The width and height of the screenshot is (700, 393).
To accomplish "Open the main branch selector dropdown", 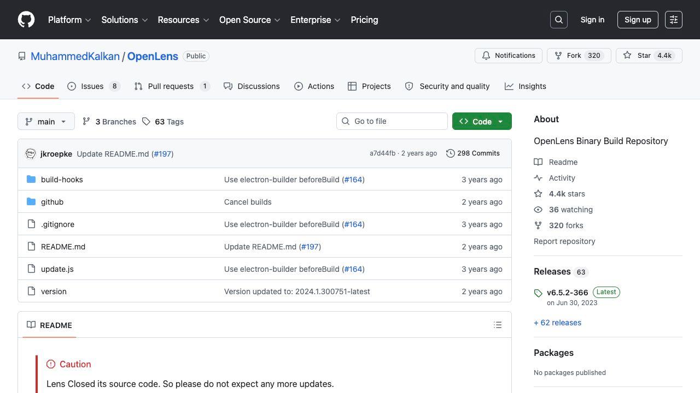I will click(46, 121).
